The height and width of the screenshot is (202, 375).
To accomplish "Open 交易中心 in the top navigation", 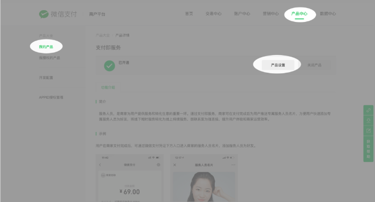I will (213, 13).
